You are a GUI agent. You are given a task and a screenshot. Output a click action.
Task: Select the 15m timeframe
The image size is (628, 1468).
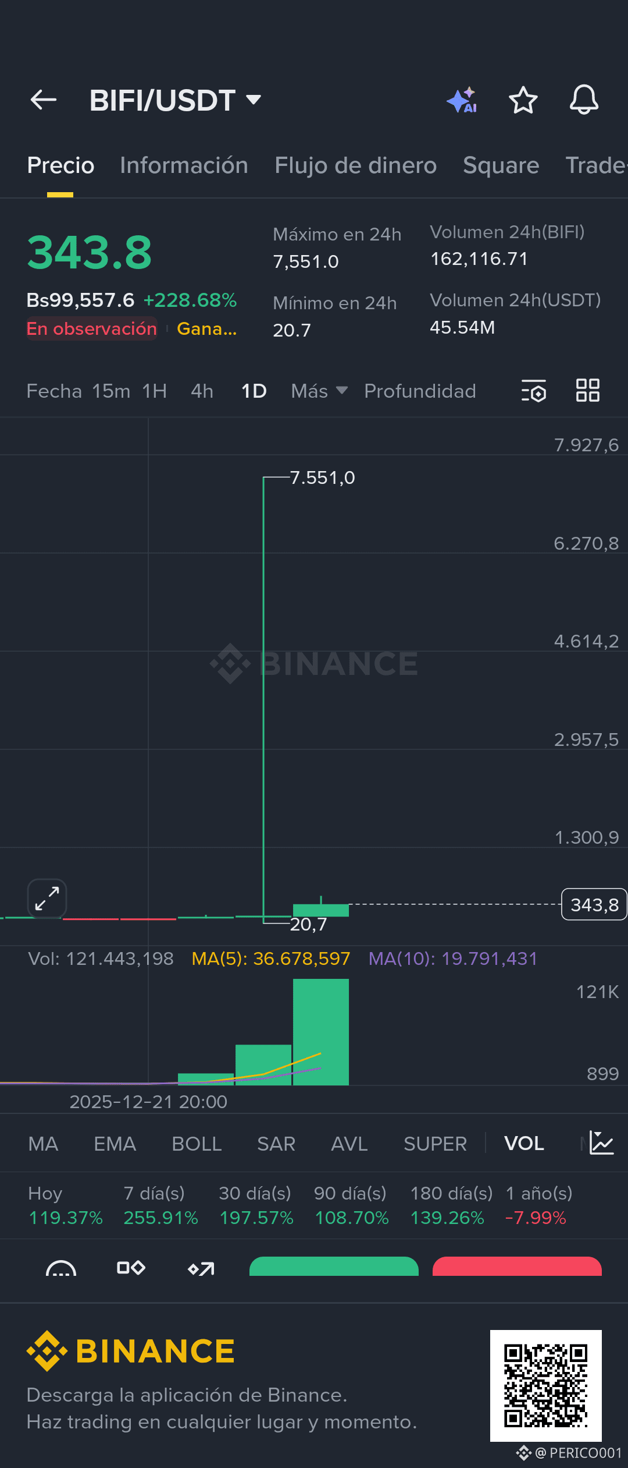[x=111, y=391]
